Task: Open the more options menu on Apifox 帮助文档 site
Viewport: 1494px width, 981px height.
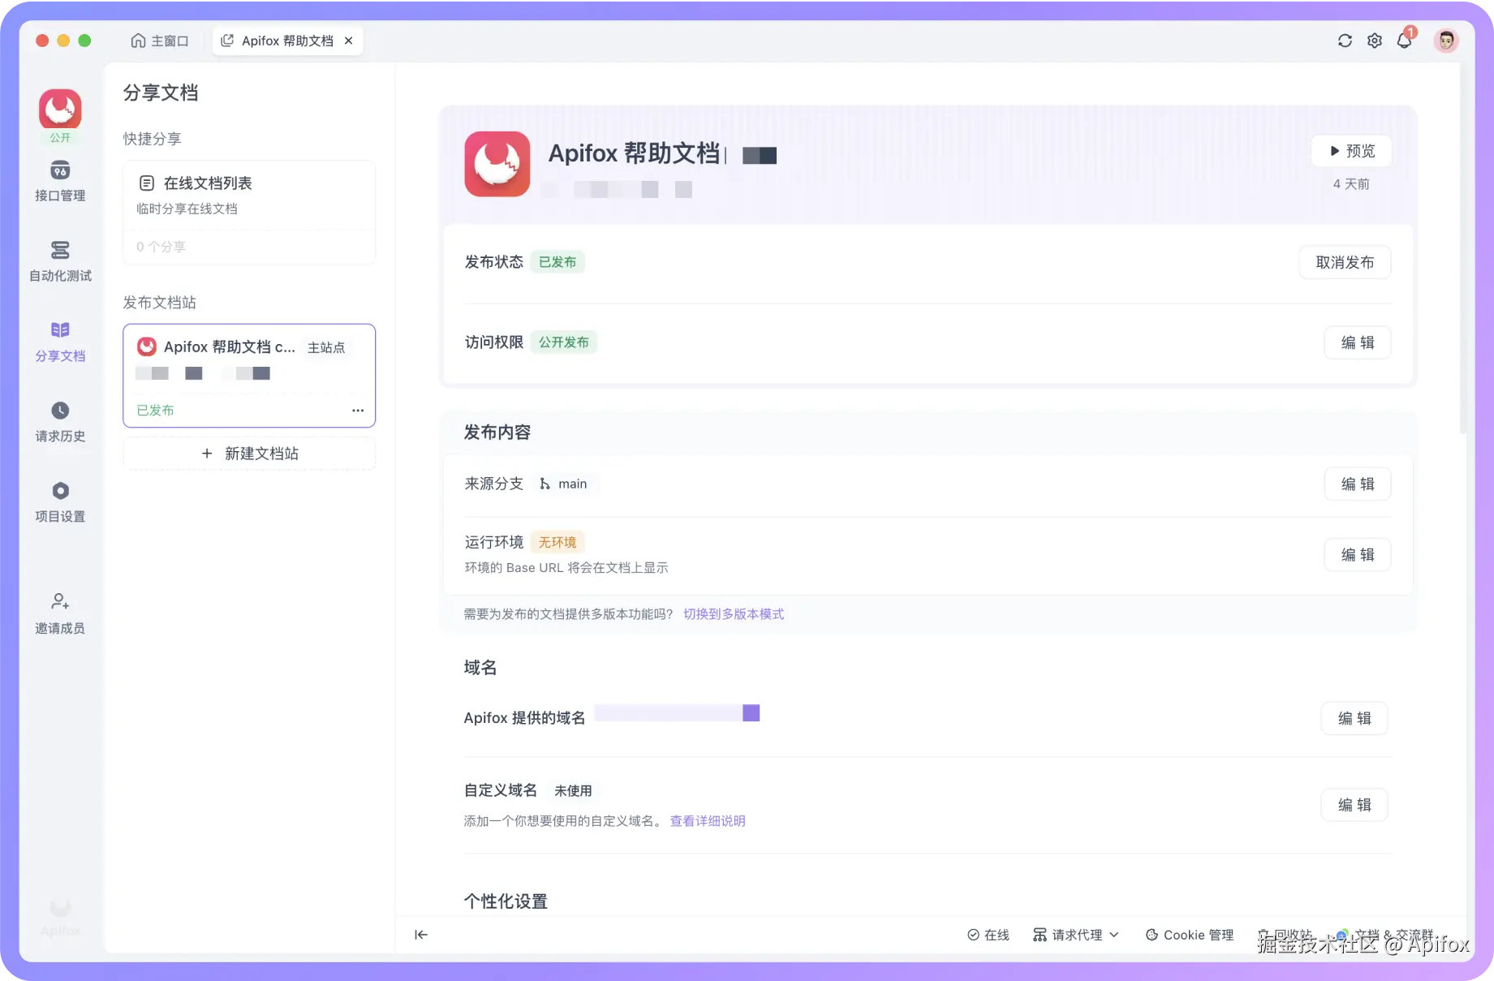Action: coord(357,410)
